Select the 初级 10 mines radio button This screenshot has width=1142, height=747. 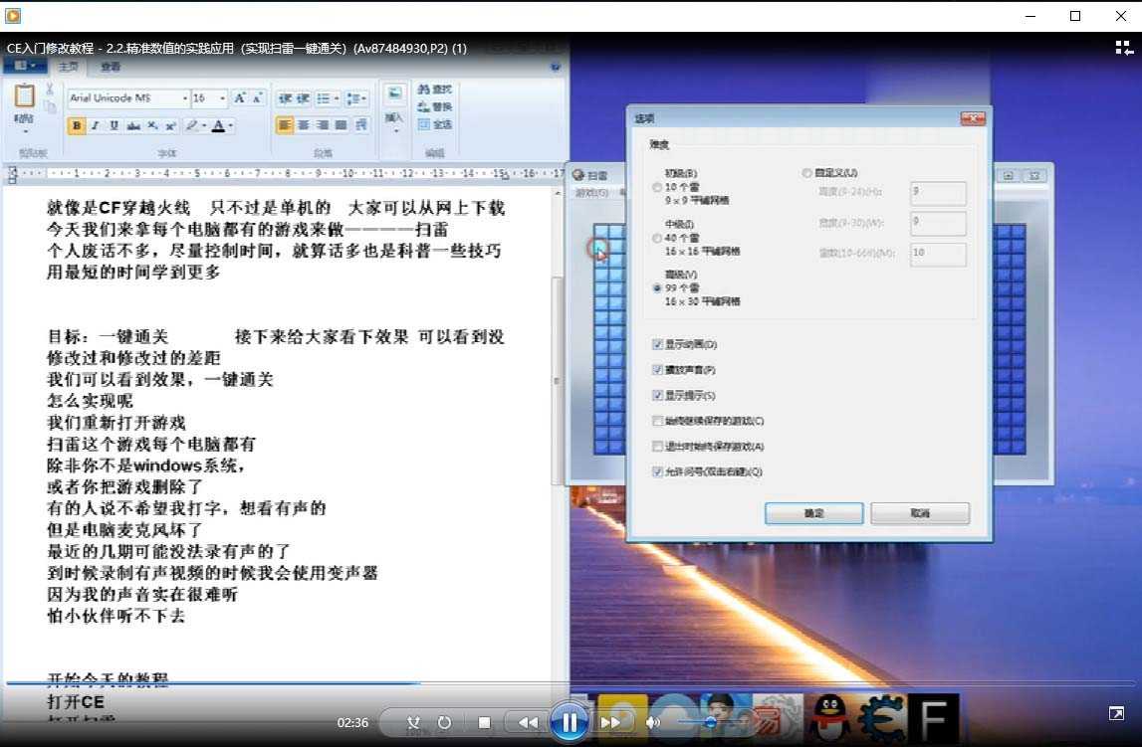[x=657, y=188]
